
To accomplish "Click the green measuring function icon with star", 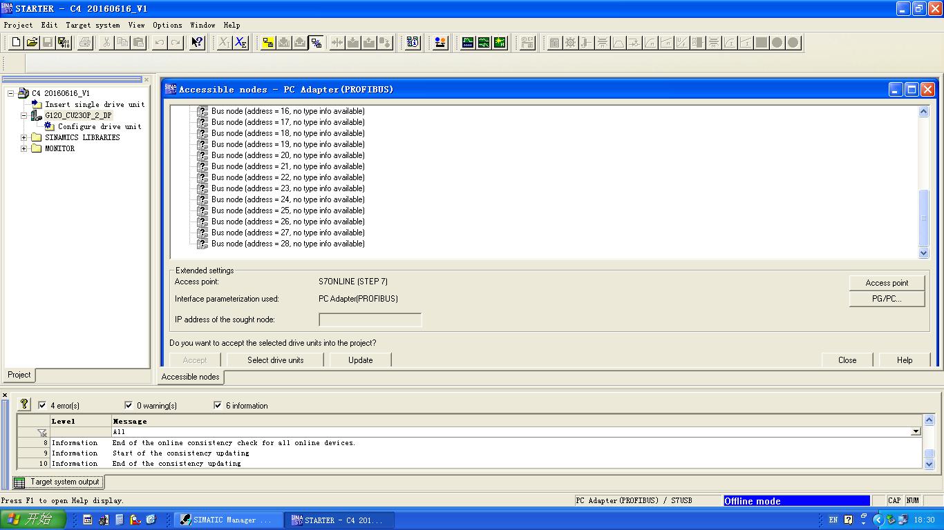I will tap(500, 42).
